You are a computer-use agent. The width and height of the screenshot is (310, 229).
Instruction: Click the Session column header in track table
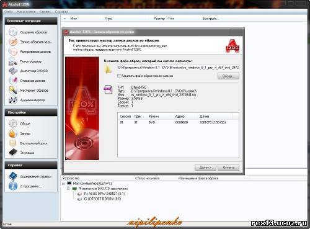[x=125, y=117]
